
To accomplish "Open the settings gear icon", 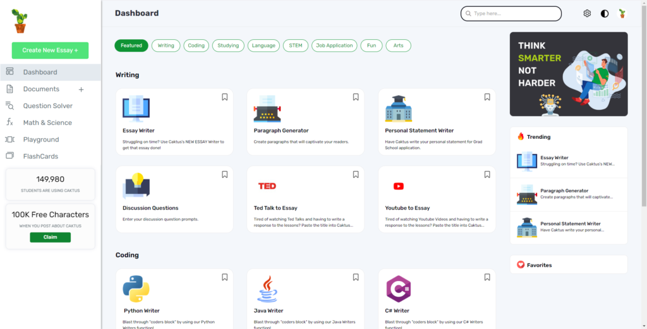I will (x=587, y=13).
